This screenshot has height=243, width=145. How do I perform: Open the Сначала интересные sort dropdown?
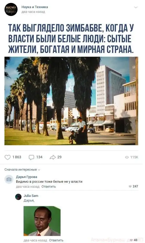(22, 170)
